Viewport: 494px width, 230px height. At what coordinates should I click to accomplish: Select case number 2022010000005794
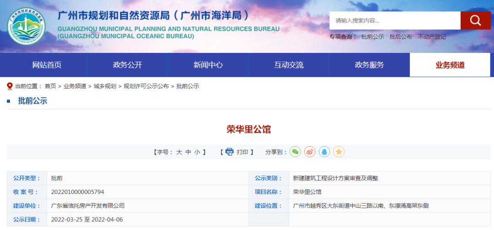[x=77, y=192]
